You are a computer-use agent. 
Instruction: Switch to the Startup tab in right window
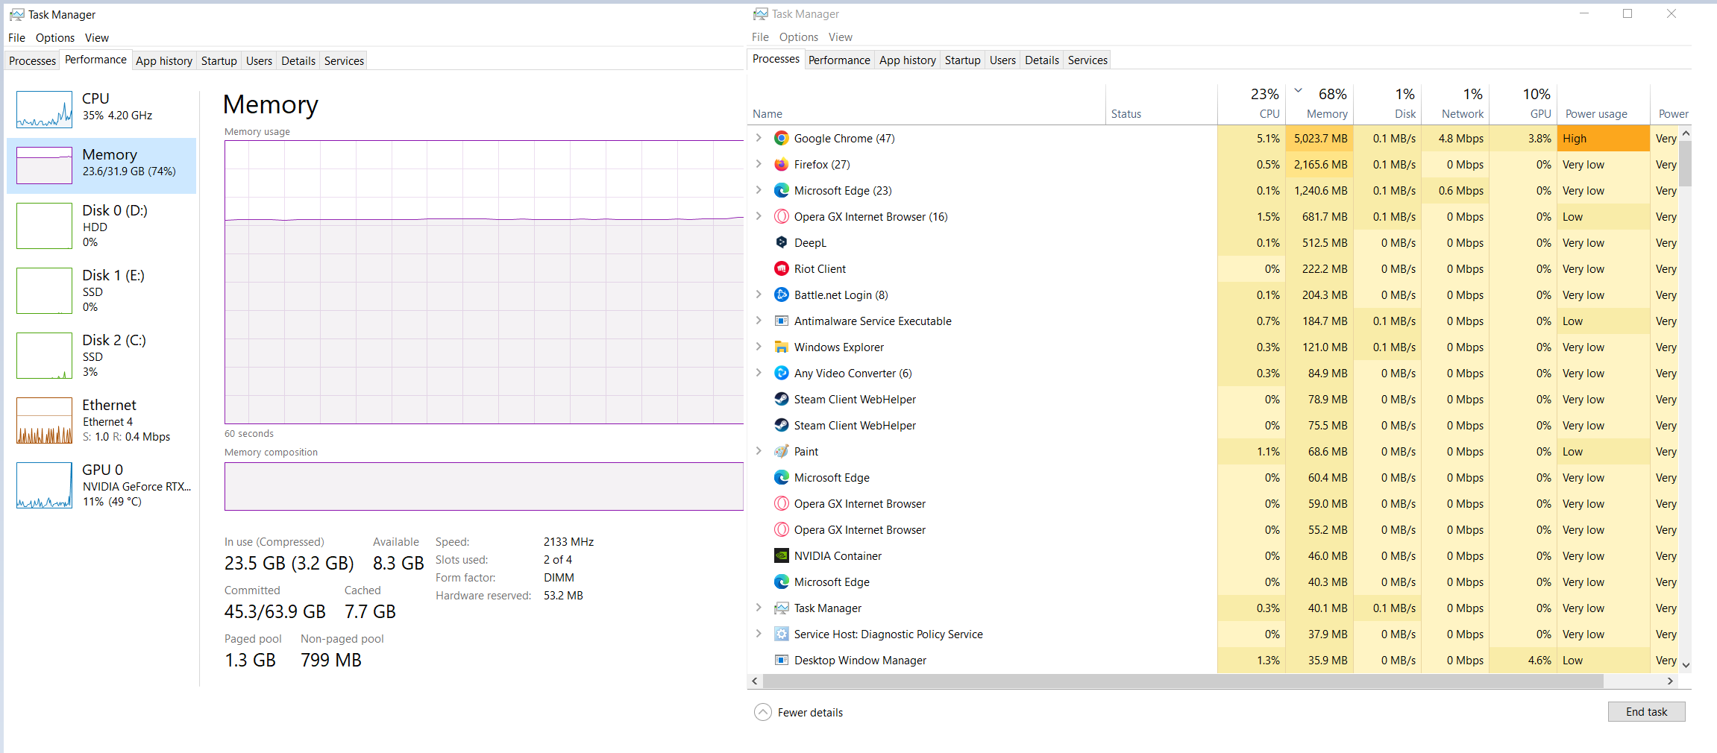click(x=962, y=60)
